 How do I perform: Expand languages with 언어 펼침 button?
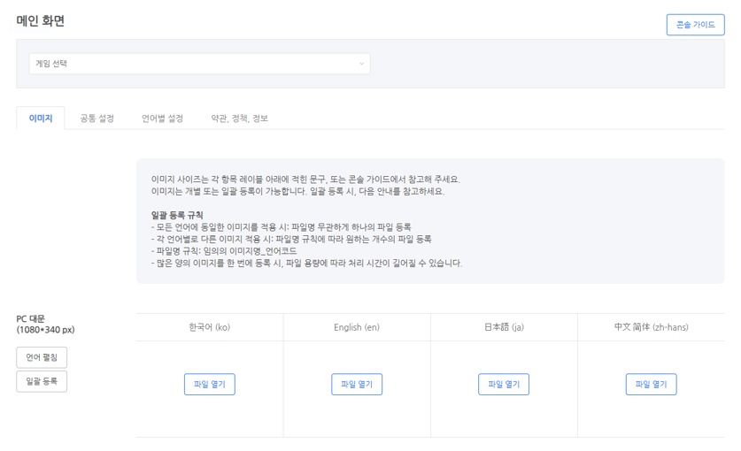pos(42,357)
